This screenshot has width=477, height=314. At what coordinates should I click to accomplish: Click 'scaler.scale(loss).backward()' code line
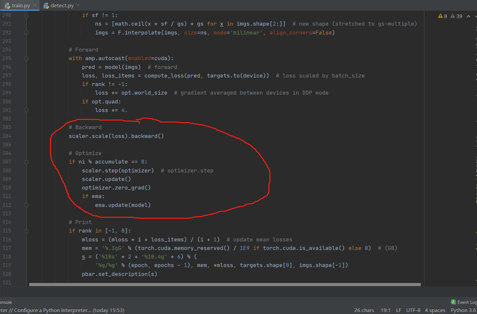[116, 136]
